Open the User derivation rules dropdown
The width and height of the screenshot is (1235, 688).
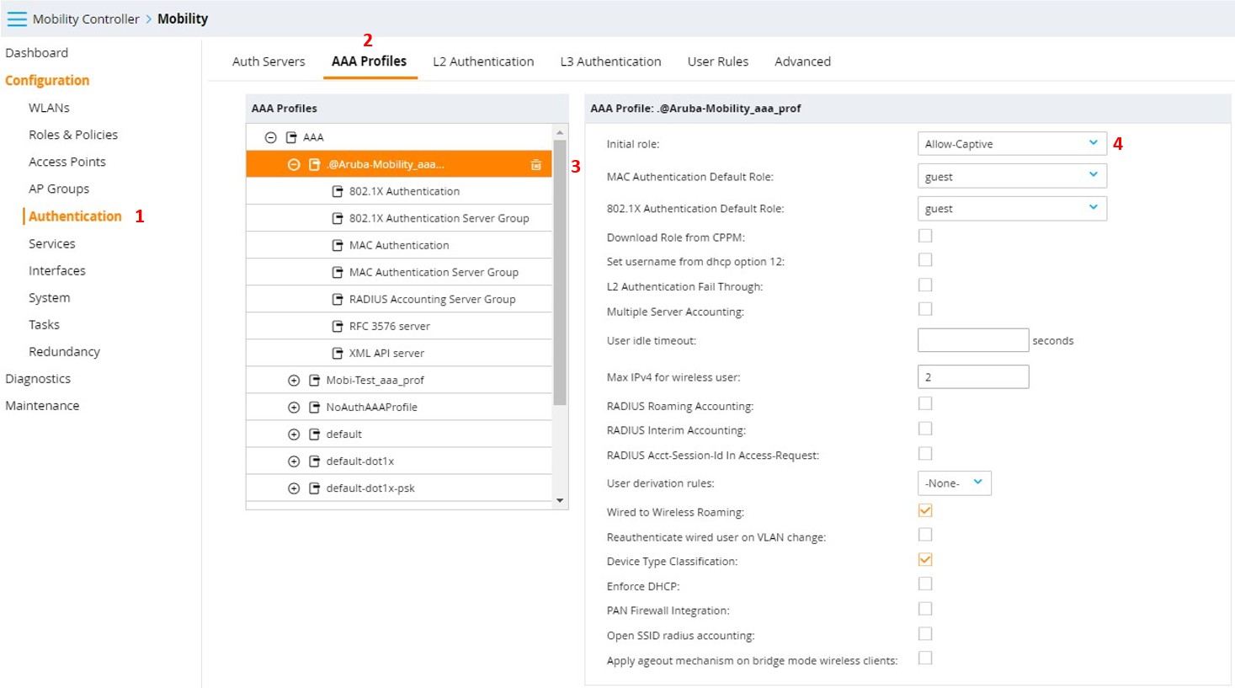click(x=954, y=483)
